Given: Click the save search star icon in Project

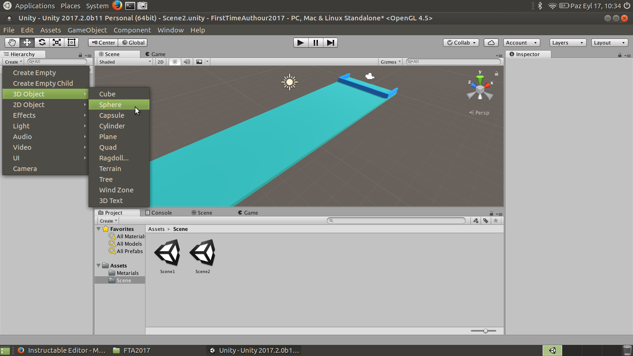Looking at the screenshot, I should pyautogui.click(x=496, y=221).
